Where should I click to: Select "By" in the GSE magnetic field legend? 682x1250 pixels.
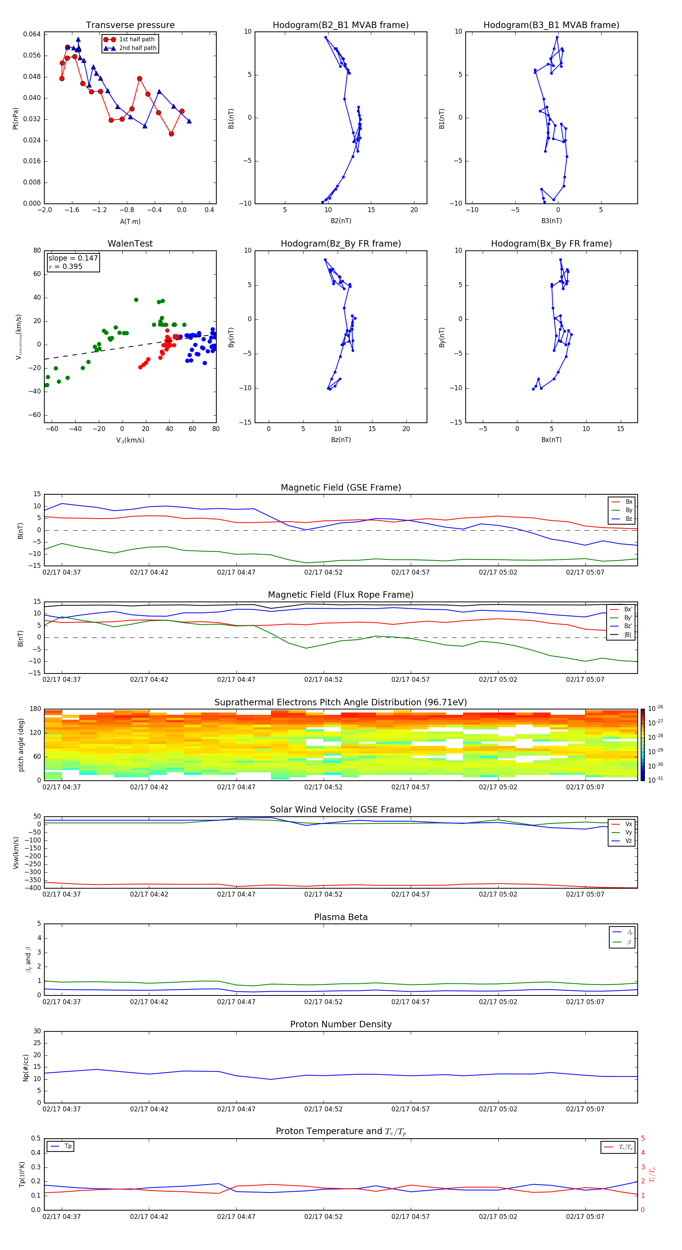pyautogui.click(x=622, y=510)
